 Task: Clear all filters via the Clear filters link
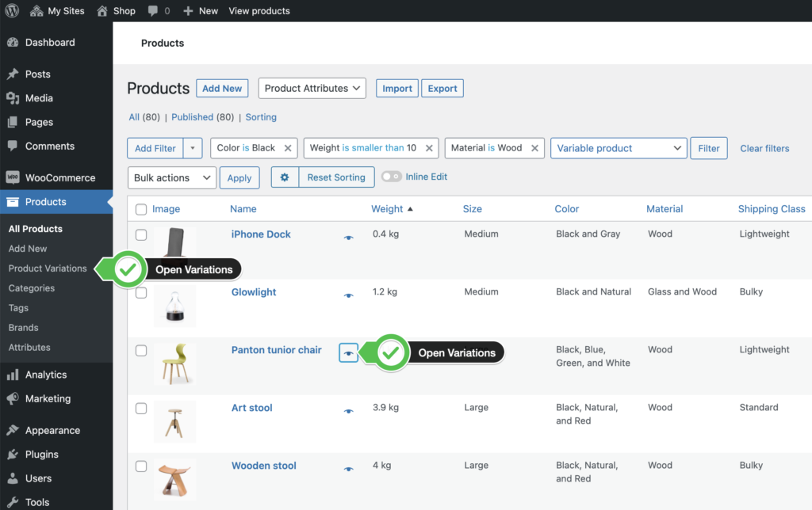pyautogui.click(x=764, y=148)
